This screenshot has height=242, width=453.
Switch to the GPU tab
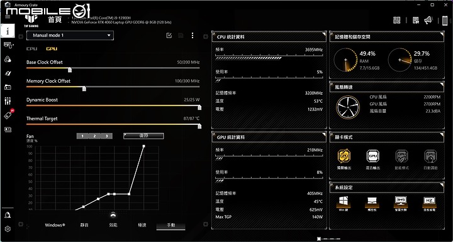(52, 49)
